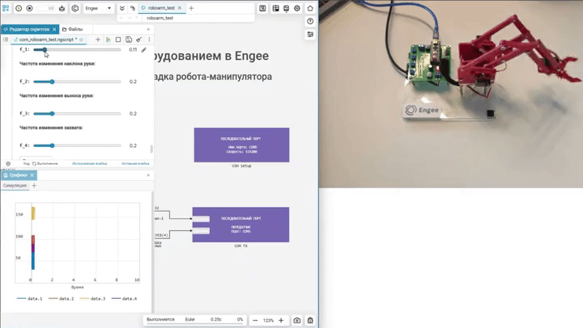Click the stop simulation button in top toolbar
Screen dimensions: 583x328
pyautogui.click(x=30, y=8)
